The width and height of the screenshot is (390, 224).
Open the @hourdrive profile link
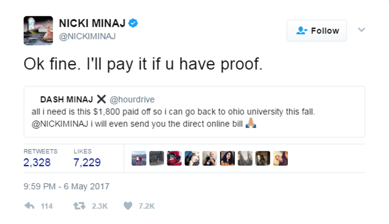pyautogui.click(x=132, y=99)
